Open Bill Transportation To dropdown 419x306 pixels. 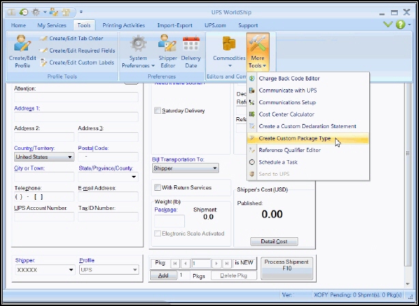pos(185,168)
